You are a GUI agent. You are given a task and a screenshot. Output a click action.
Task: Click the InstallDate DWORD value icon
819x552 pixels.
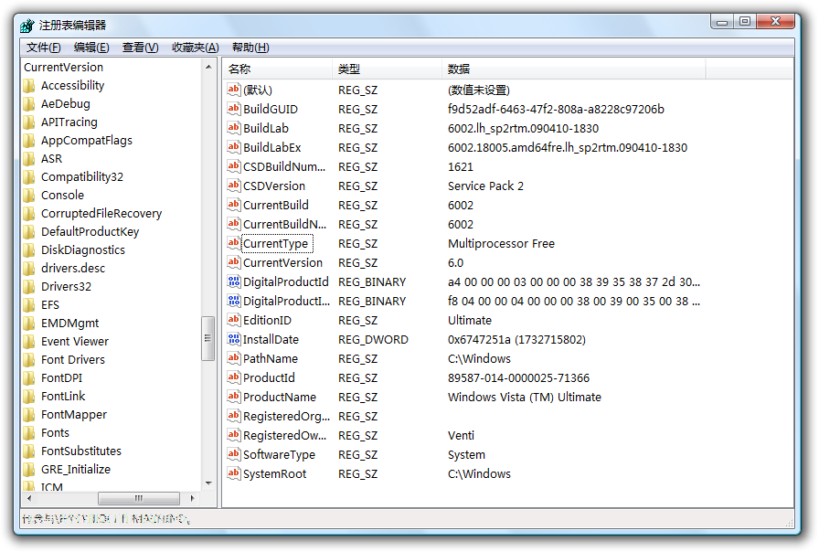(233, 339)
